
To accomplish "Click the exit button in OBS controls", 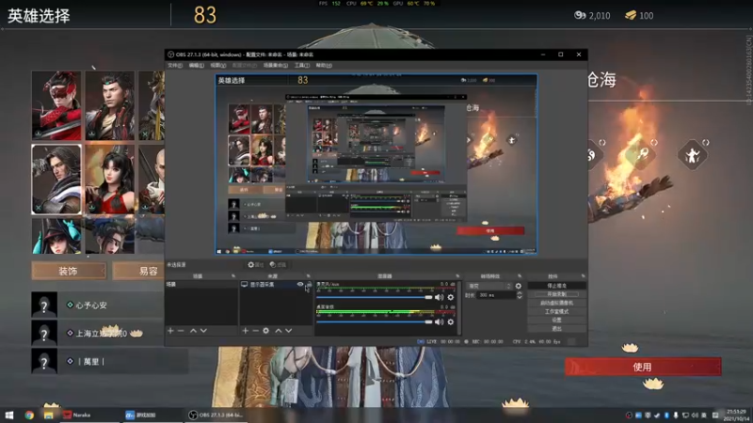I will (556, 328).
